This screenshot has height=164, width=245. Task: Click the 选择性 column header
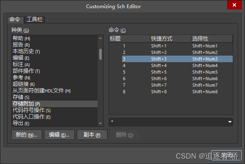[200, 38]
